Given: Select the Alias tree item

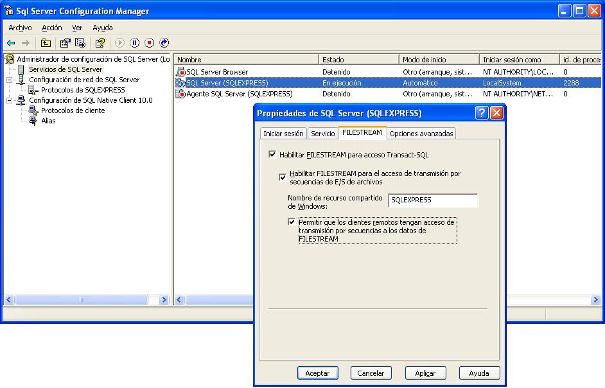Looking at the screenshot, I should pyautogui.click(x=48, y=121).
